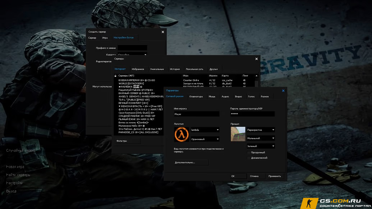Close the Параметры window
The height and width of the screenshot is (209, 372).
(283, 90)
